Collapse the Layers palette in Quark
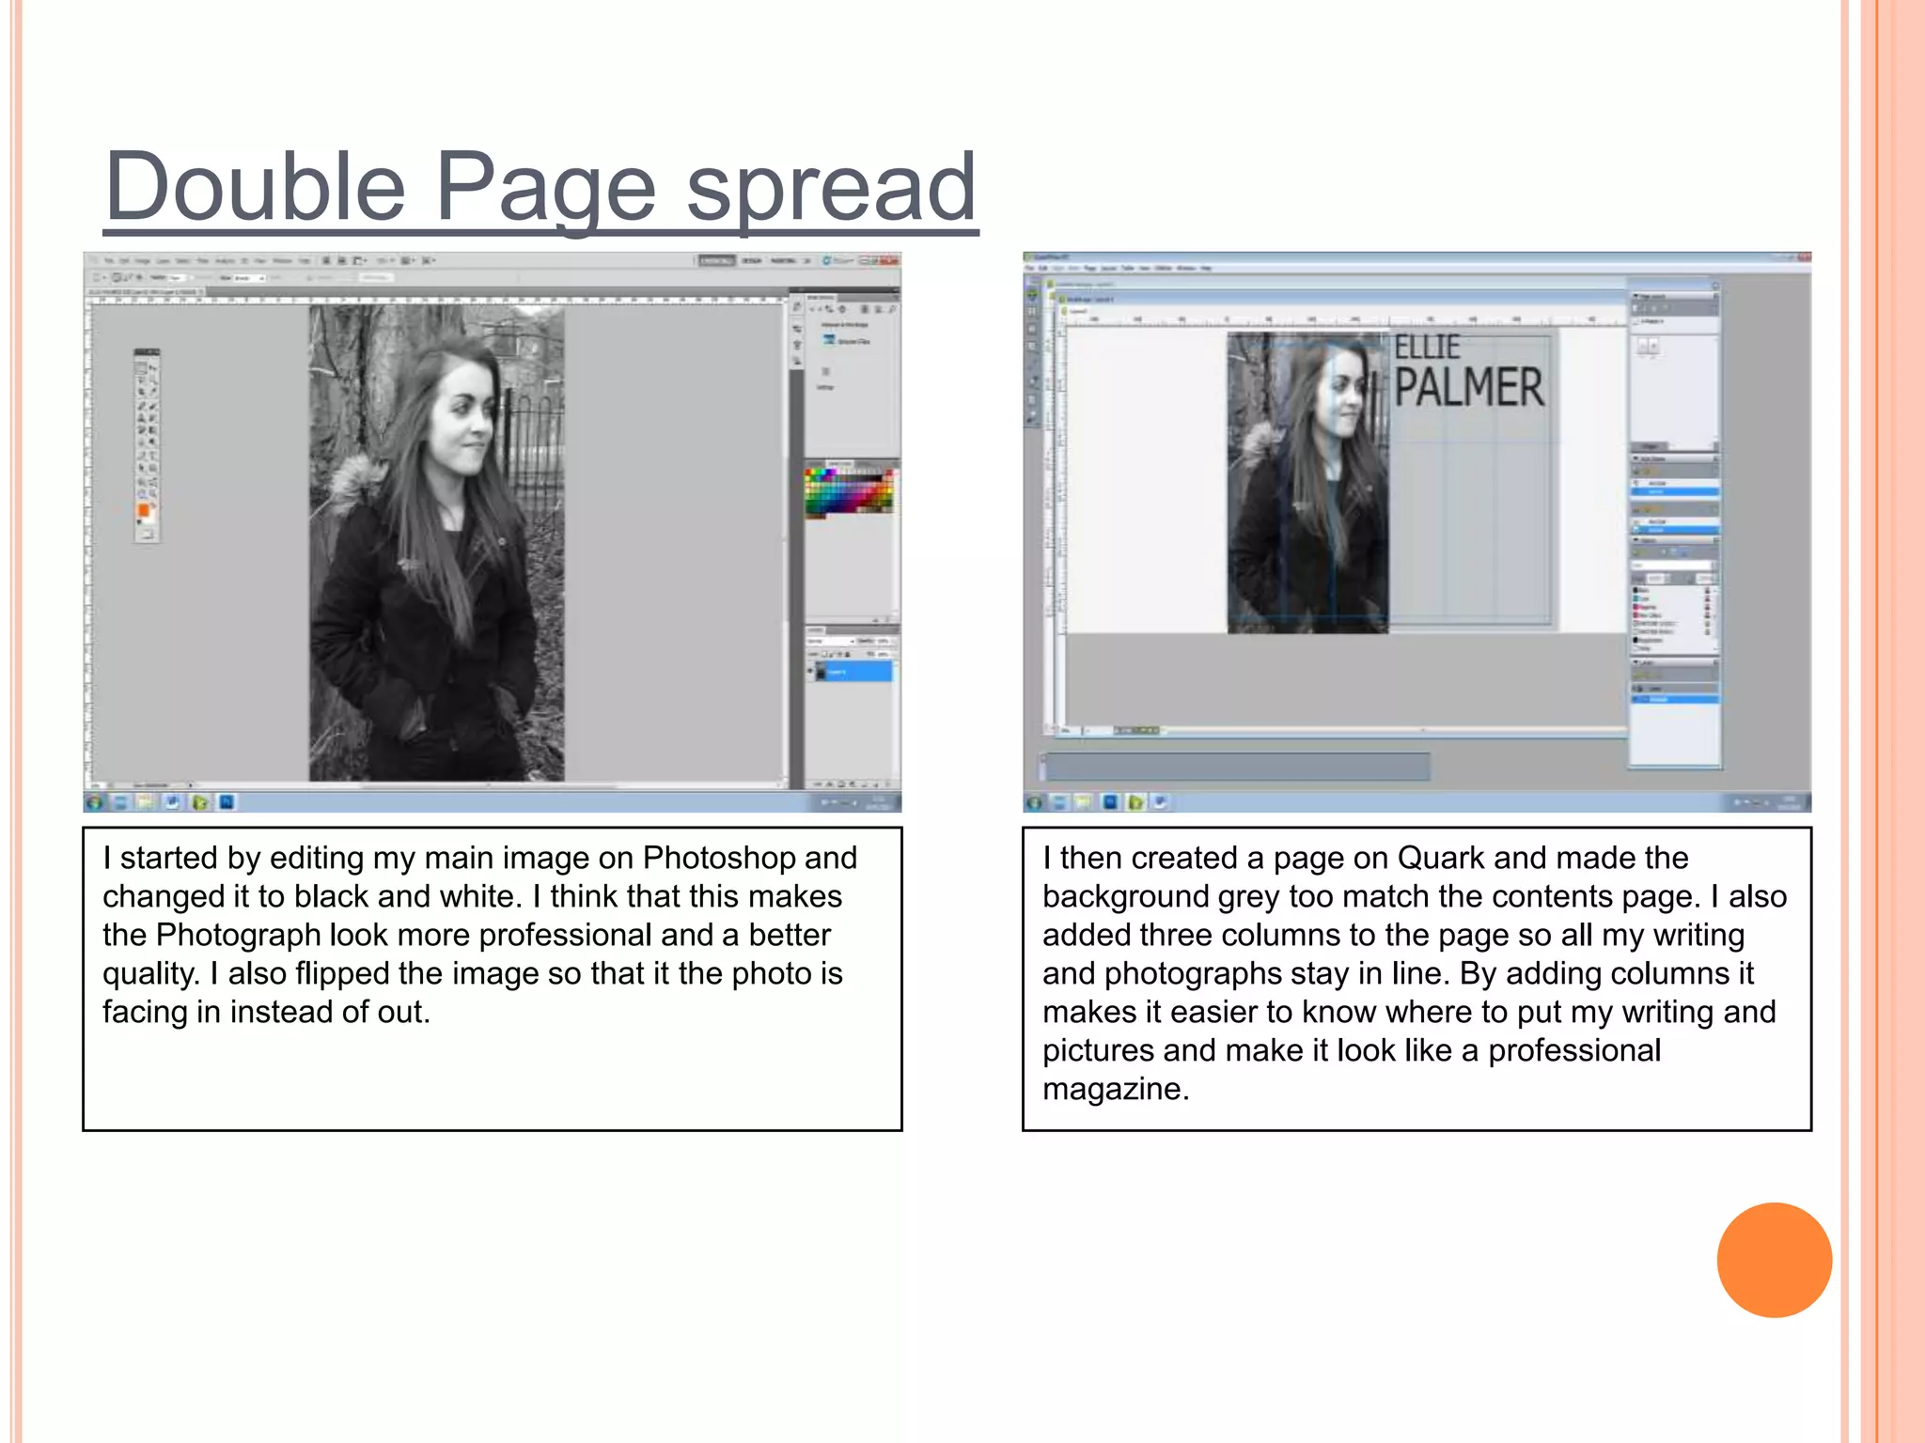This screenshot has width=1925, height=1443. pyautogui.click(x=1637, y=663)
